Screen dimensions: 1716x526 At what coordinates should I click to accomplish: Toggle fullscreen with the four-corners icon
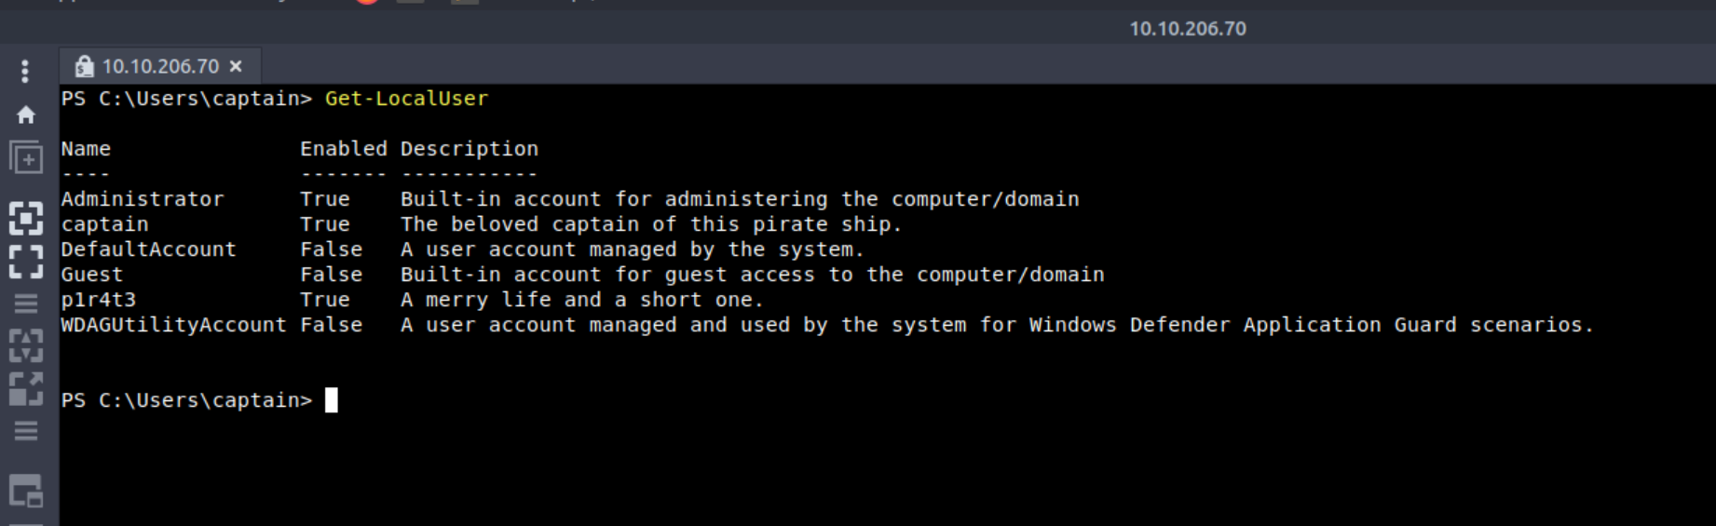[x=26, y=262]
